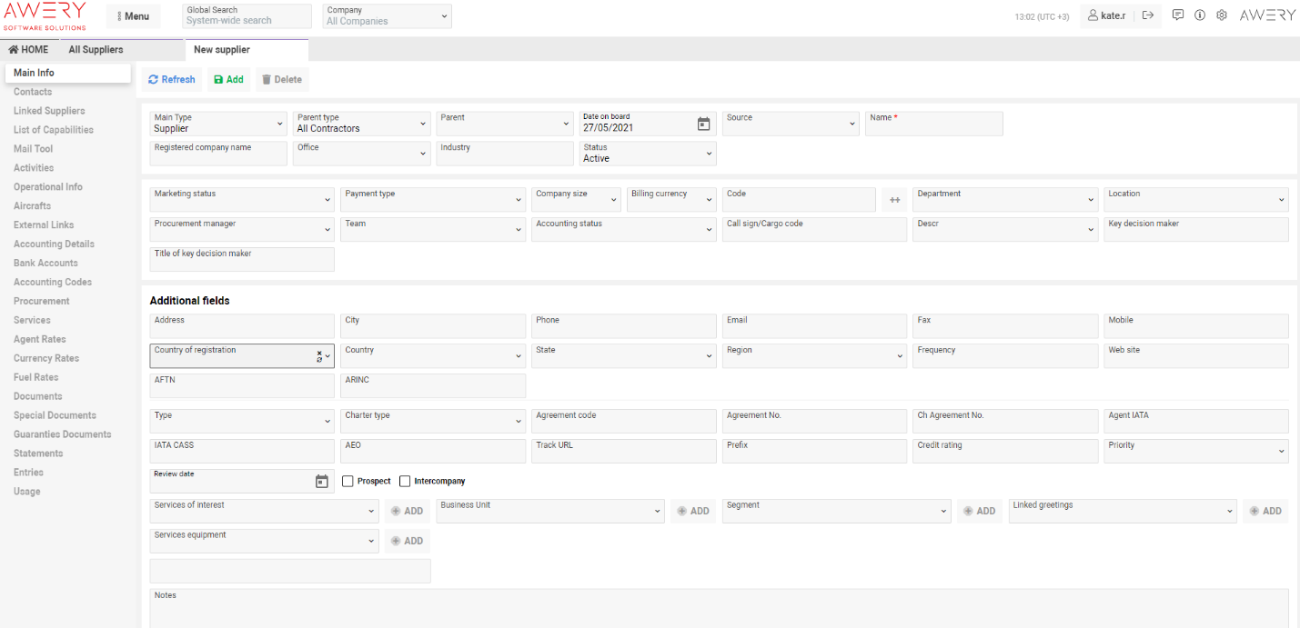
Task: Enable the Intercompany checkbox
Action: pyautogui.click(x=405, y=482)
